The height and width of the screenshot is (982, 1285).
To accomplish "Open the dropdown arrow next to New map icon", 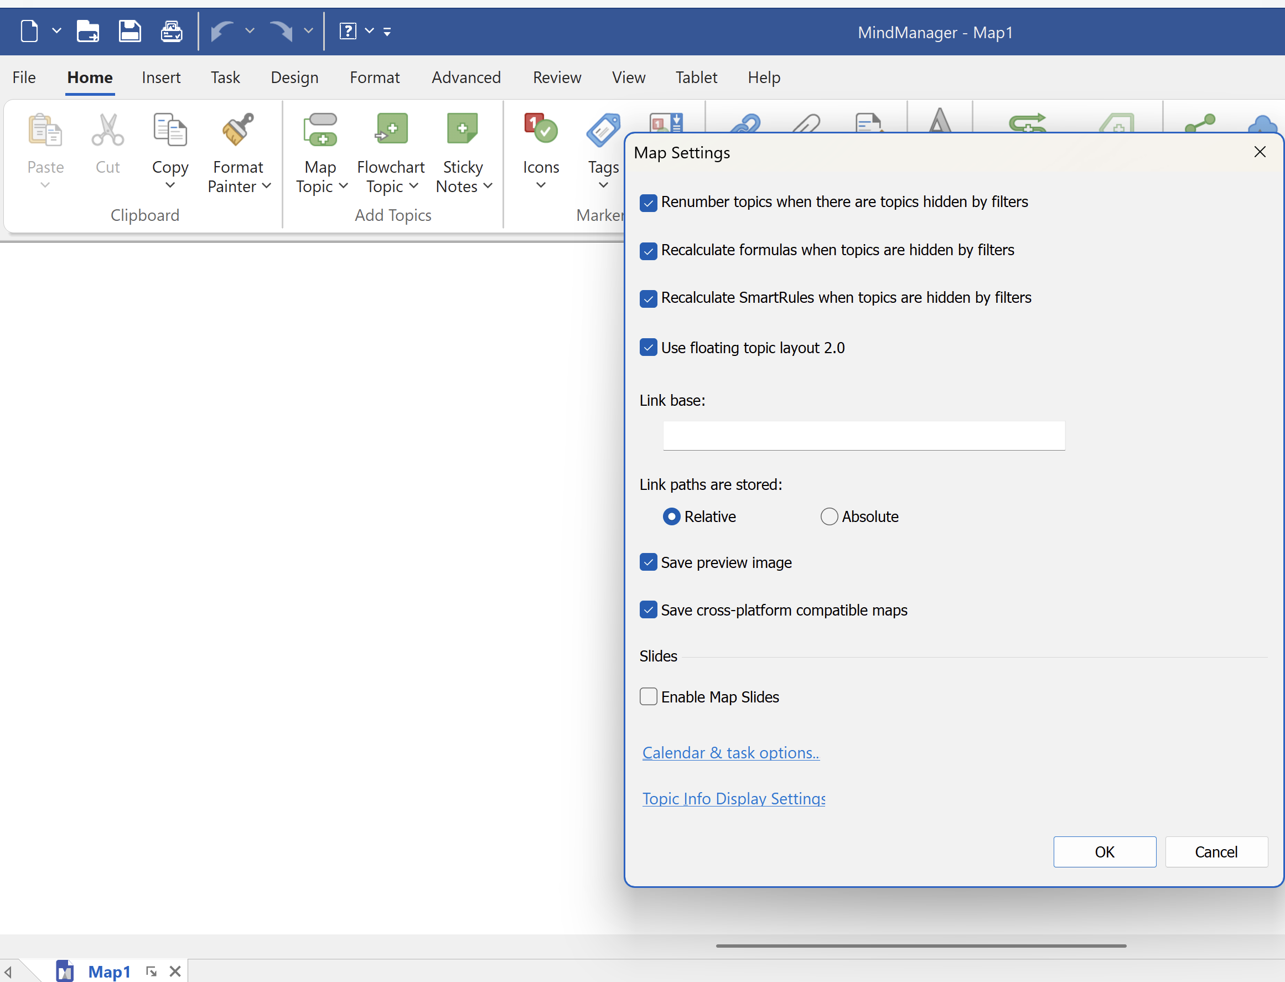I will 56,30.
